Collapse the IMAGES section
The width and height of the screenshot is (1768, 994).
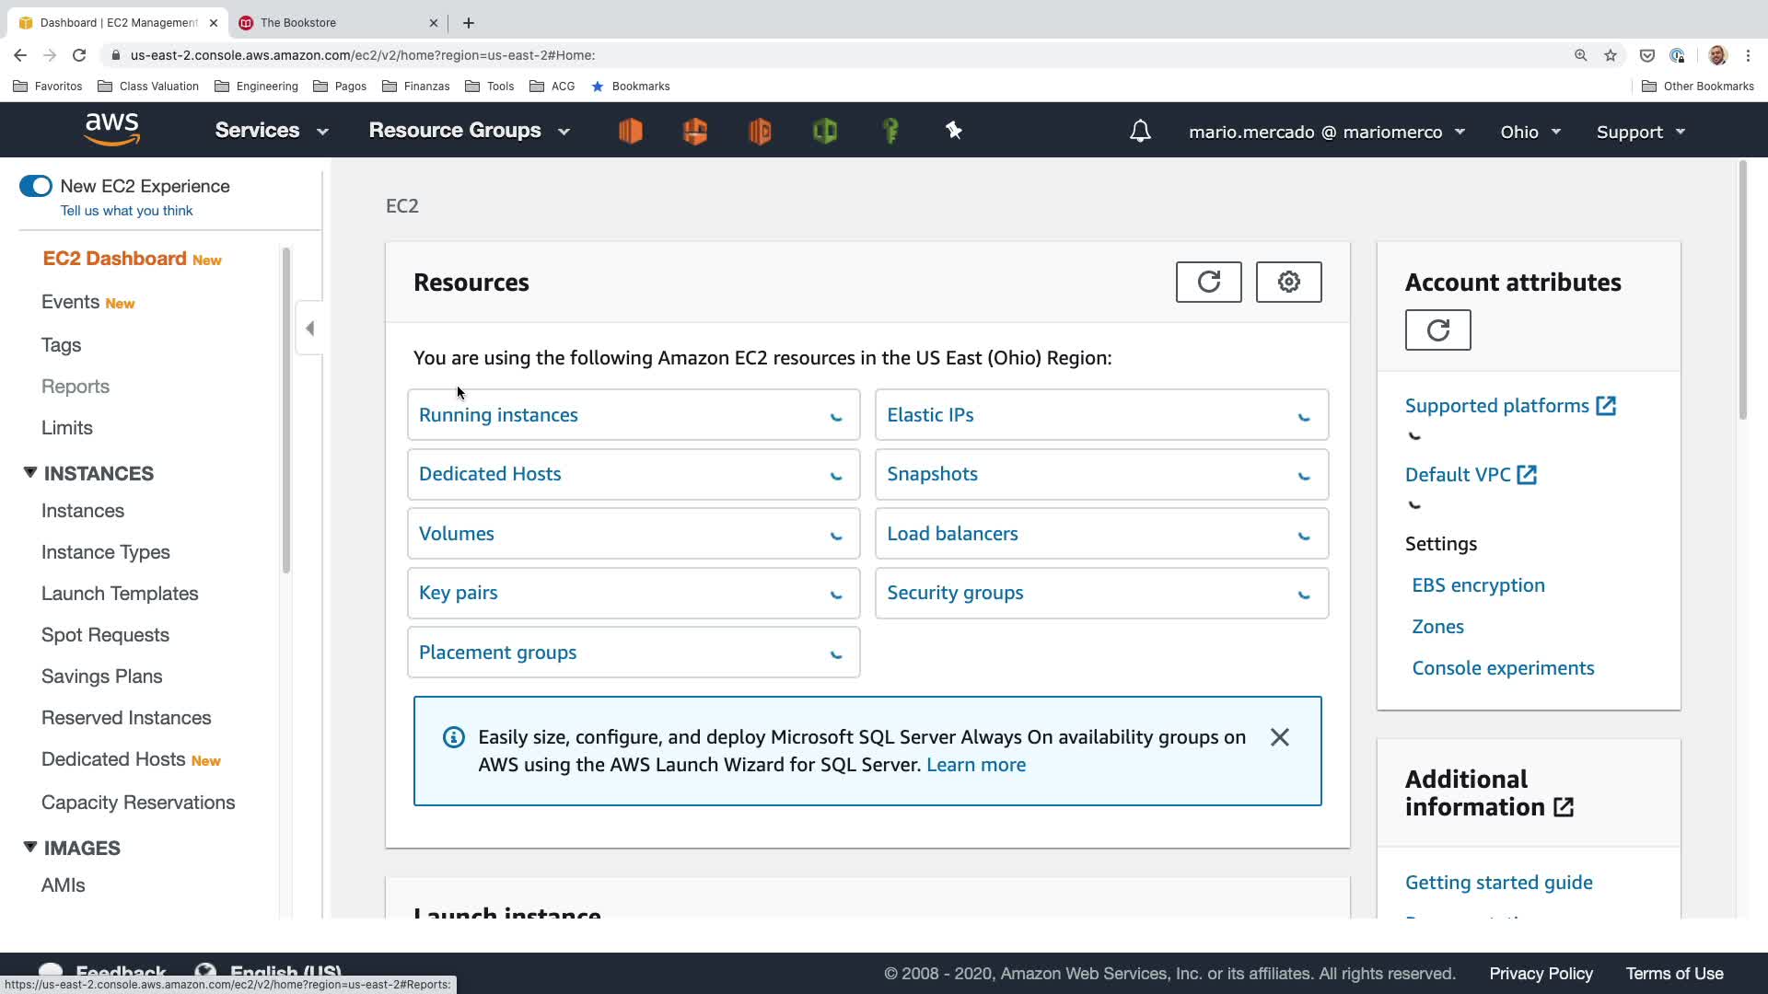coord(30,848)
